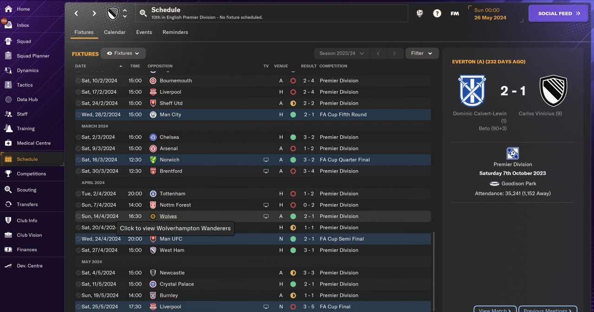Select the FA Cup Final Liverpool row

pos(253,306)
